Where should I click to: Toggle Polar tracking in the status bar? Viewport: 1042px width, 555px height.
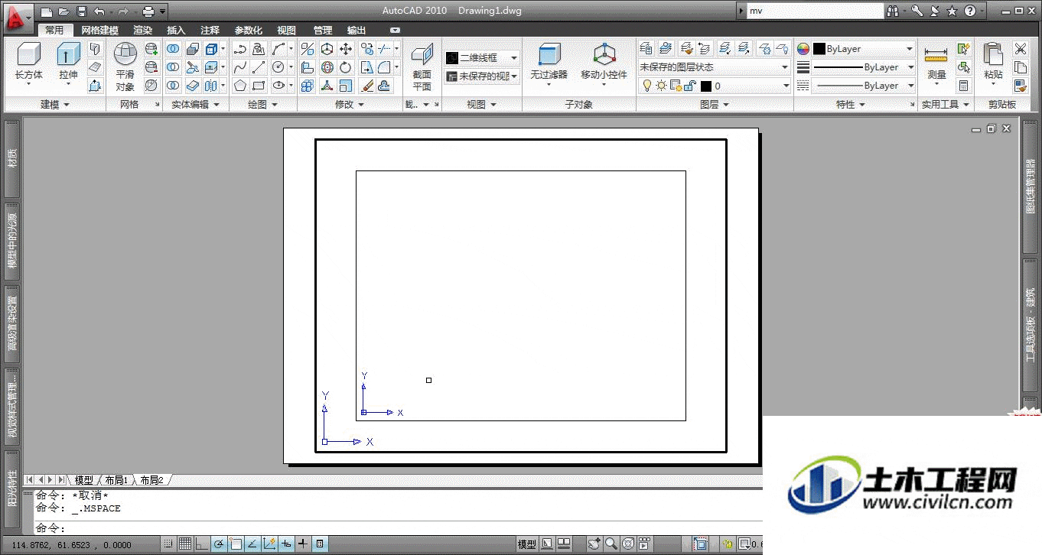click(x=219, y=544)
